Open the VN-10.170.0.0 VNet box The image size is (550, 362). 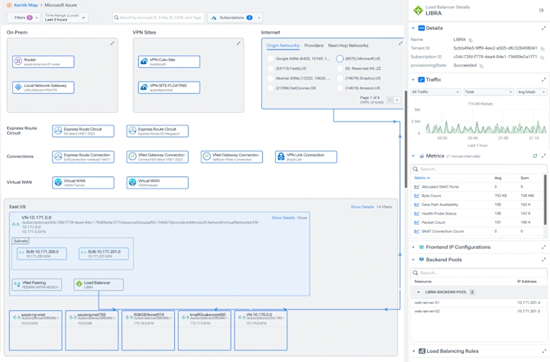click(261, 330)
